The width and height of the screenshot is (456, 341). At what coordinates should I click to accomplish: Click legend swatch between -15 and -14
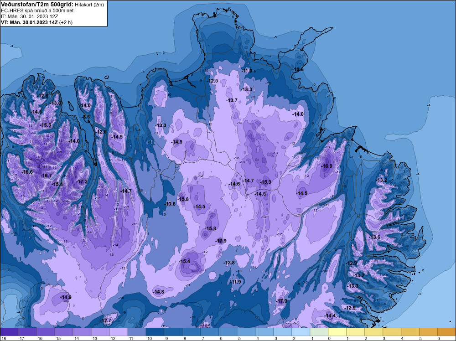(64, 332)
